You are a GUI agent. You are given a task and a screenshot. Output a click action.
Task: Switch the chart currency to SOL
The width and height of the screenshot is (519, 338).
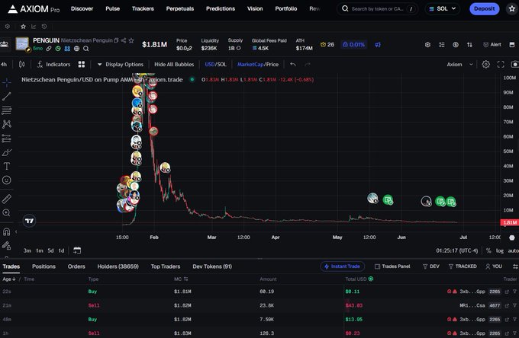(x=222, y=65)
